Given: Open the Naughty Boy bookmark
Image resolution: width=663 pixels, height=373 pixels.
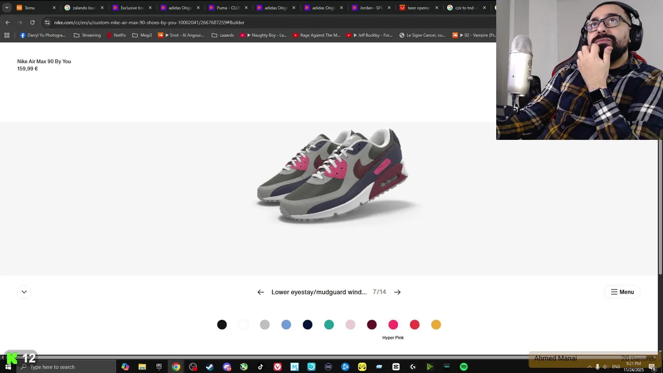Looking at the screenshot, I should [x=263, y=35].
